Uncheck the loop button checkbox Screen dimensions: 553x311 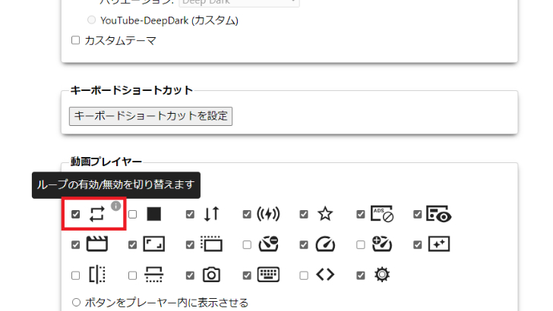pyautogui.click(x=75, y=214)
